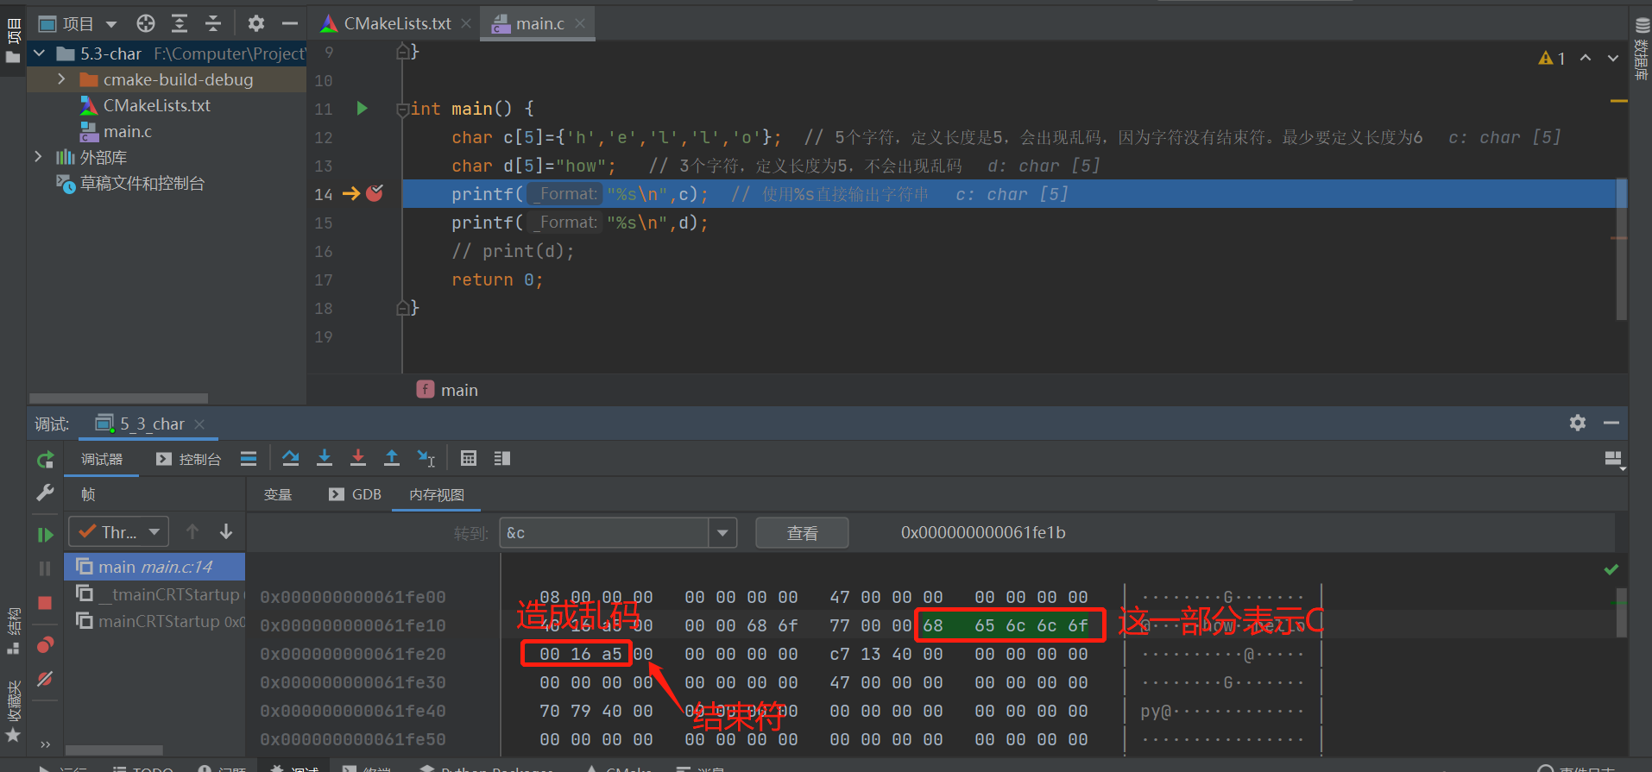Open project panel settings gear
Screen dimensions: 1652x772
tap(256, 23)
